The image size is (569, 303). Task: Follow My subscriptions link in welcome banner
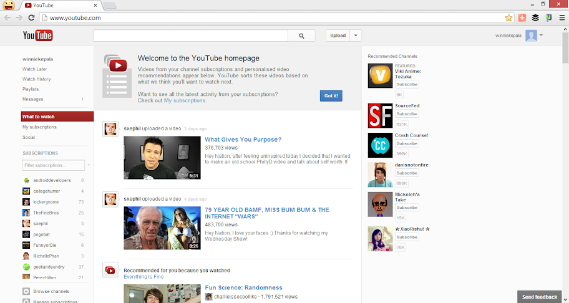click(185, 100)
